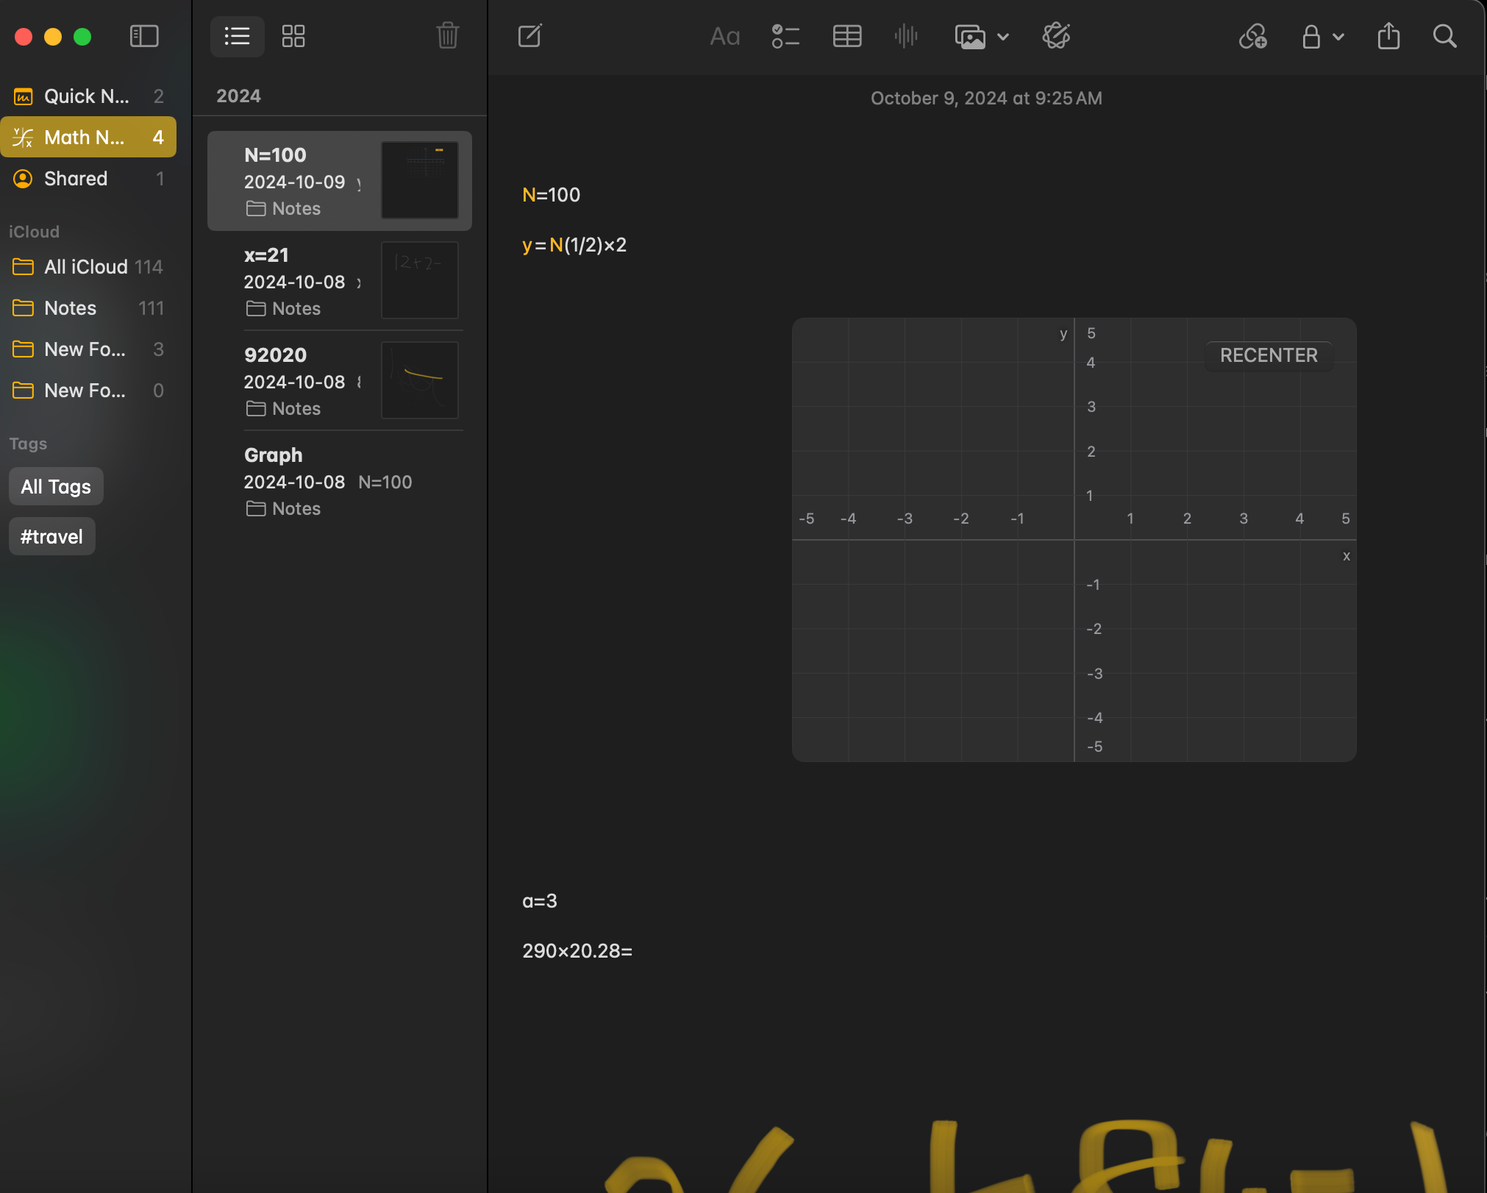This screenshot has height=1193, width=1487.
Task: Add a table to the note
Action: tap(846, 36)
